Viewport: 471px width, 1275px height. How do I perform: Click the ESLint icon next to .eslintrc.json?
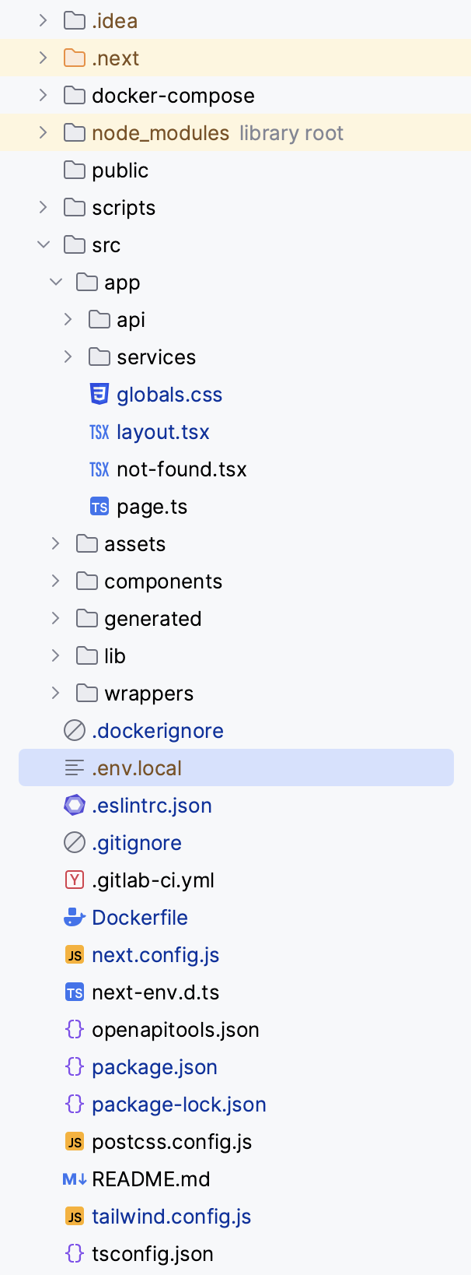[x=73, y=805]
